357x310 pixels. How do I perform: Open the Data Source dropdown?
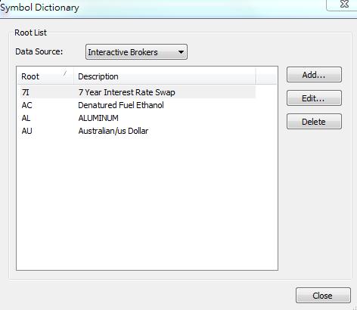pos(136,52)
